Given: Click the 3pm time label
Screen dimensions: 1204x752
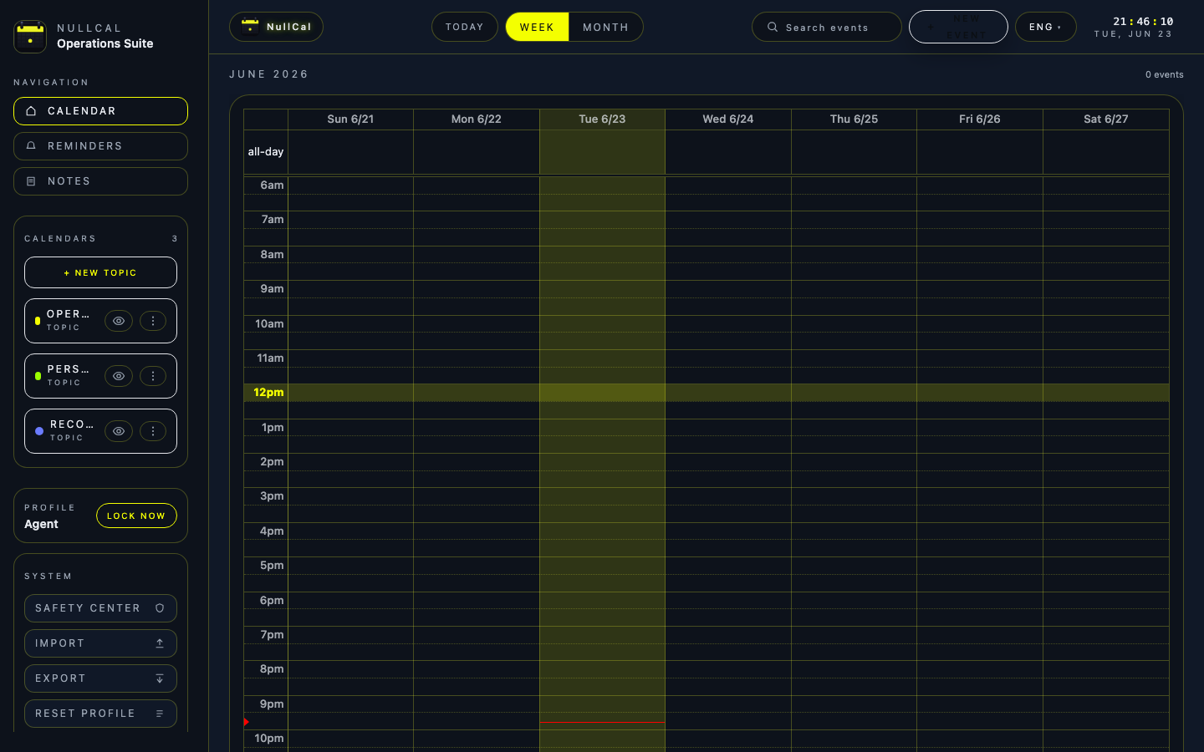Looking at the screenshot, I should pos(272,496).
